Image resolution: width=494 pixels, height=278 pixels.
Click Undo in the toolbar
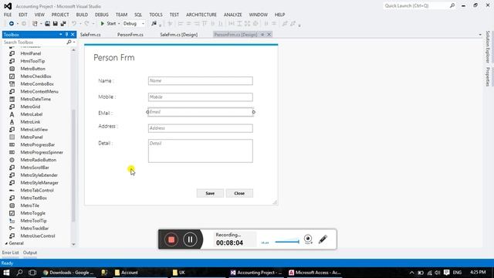(x=74, y=24)
